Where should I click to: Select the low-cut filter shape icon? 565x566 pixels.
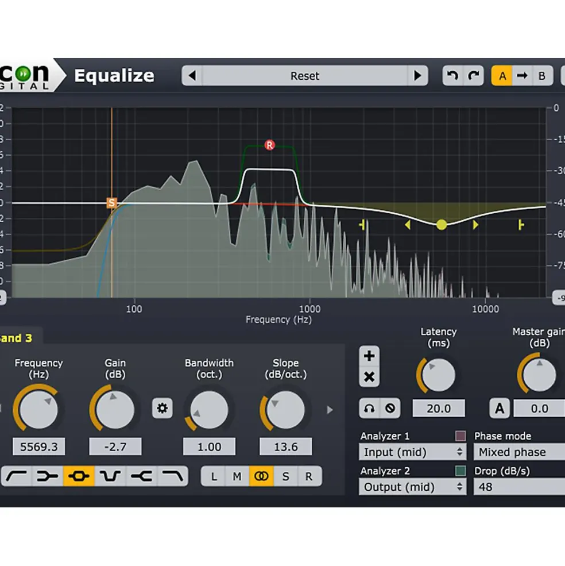click(x=17, y=476)
